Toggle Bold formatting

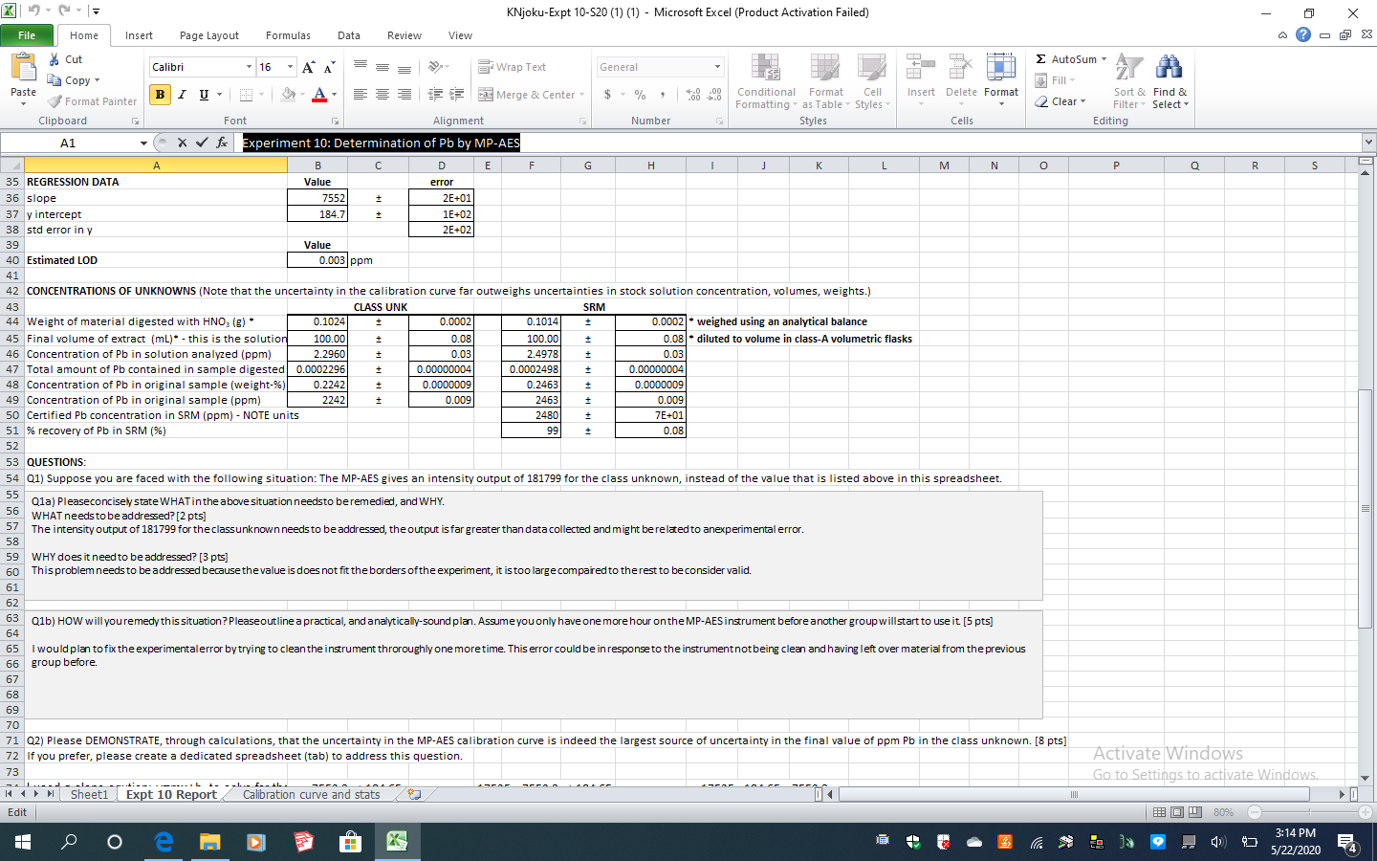coord(159,95)
